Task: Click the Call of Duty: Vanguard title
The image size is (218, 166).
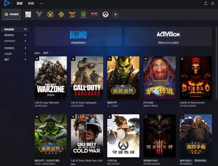Action: coord(84,103)
